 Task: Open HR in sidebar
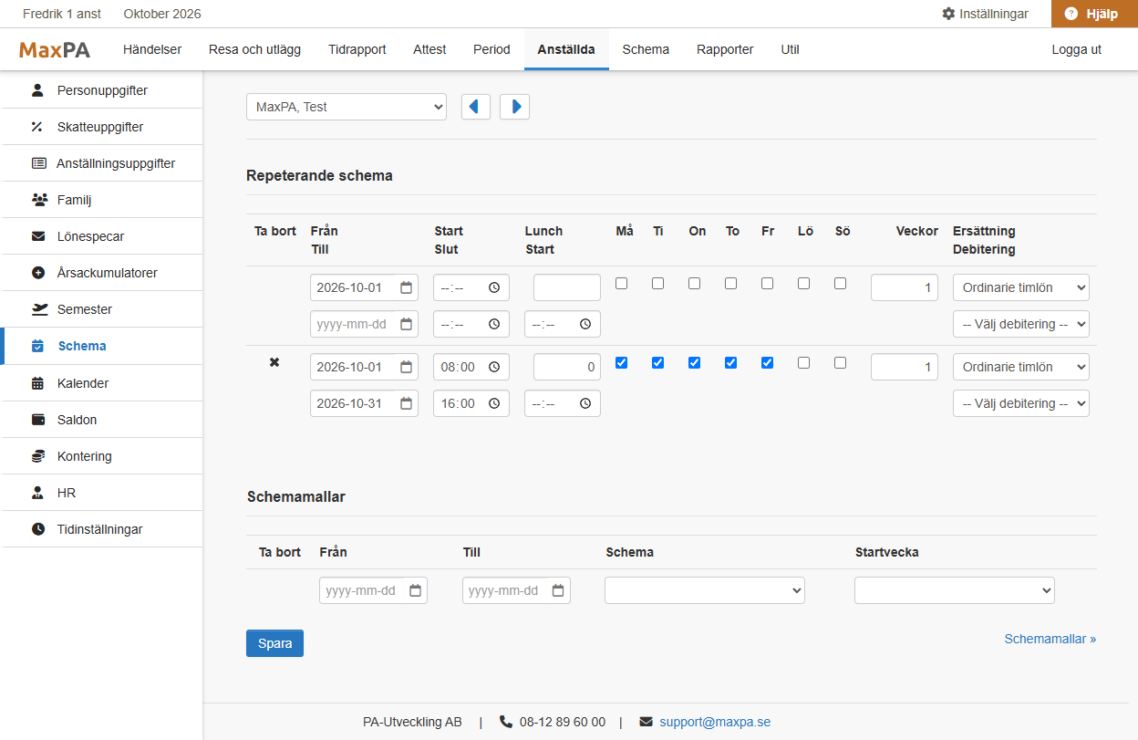101,493
